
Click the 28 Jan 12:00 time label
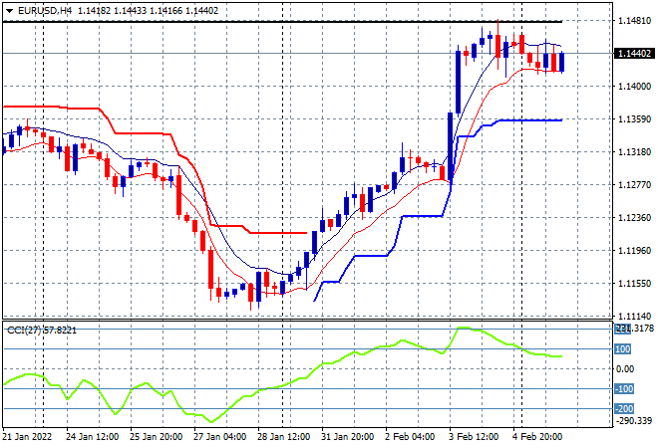[x=283, y=437]
